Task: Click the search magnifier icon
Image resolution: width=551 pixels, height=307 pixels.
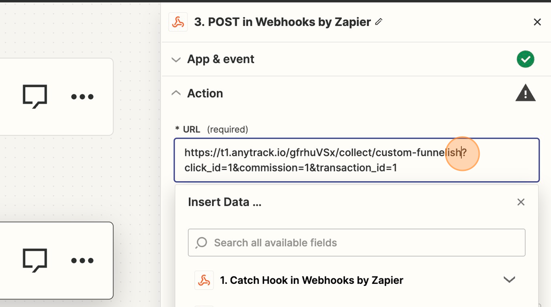Action: 201,243
